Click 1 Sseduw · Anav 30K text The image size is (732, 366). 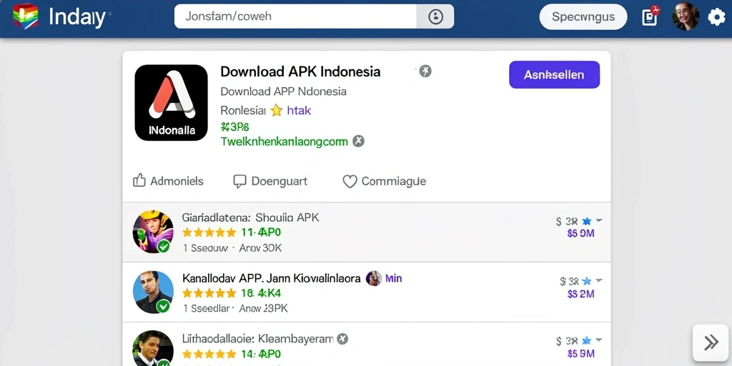232,248
